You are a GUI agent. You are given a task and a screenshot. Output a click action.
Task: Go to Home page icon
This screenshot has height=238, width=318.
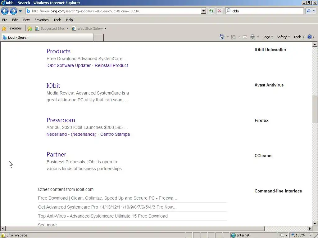tap(222, 37)
